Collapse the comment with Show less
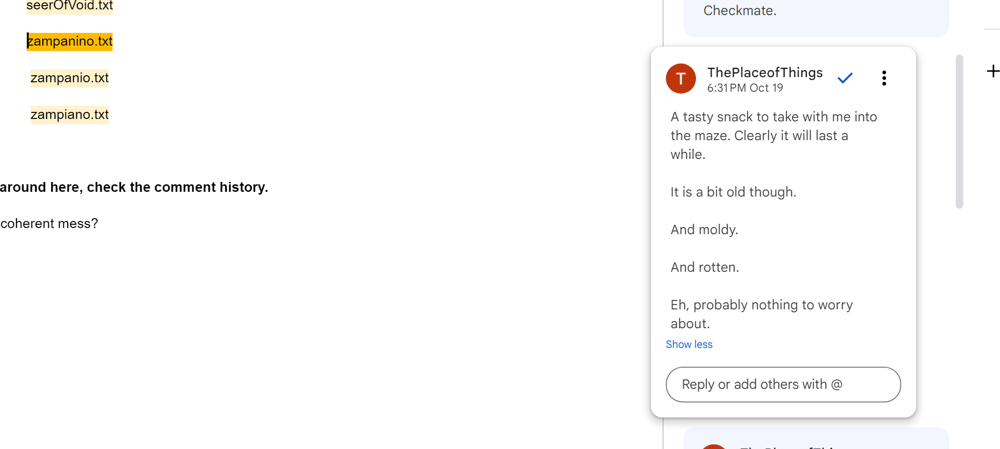1000x449 pixels. click(689, 345)
